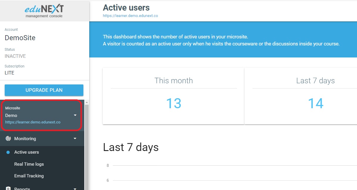357x190 pixels.
Task: Click the Demo microsite name
Action: click(x=11, y=115)
